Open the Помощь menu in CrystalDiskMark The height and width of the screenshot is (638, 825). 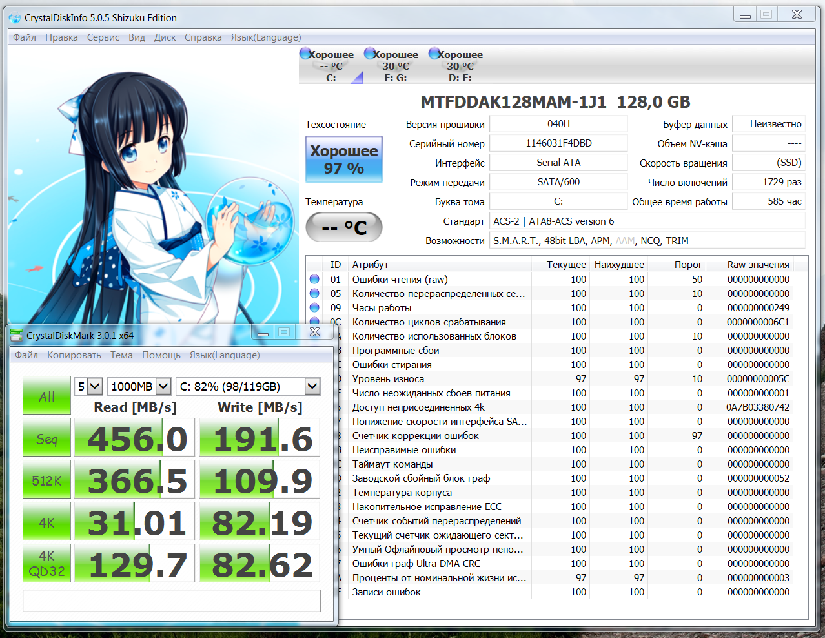point(161,355)
